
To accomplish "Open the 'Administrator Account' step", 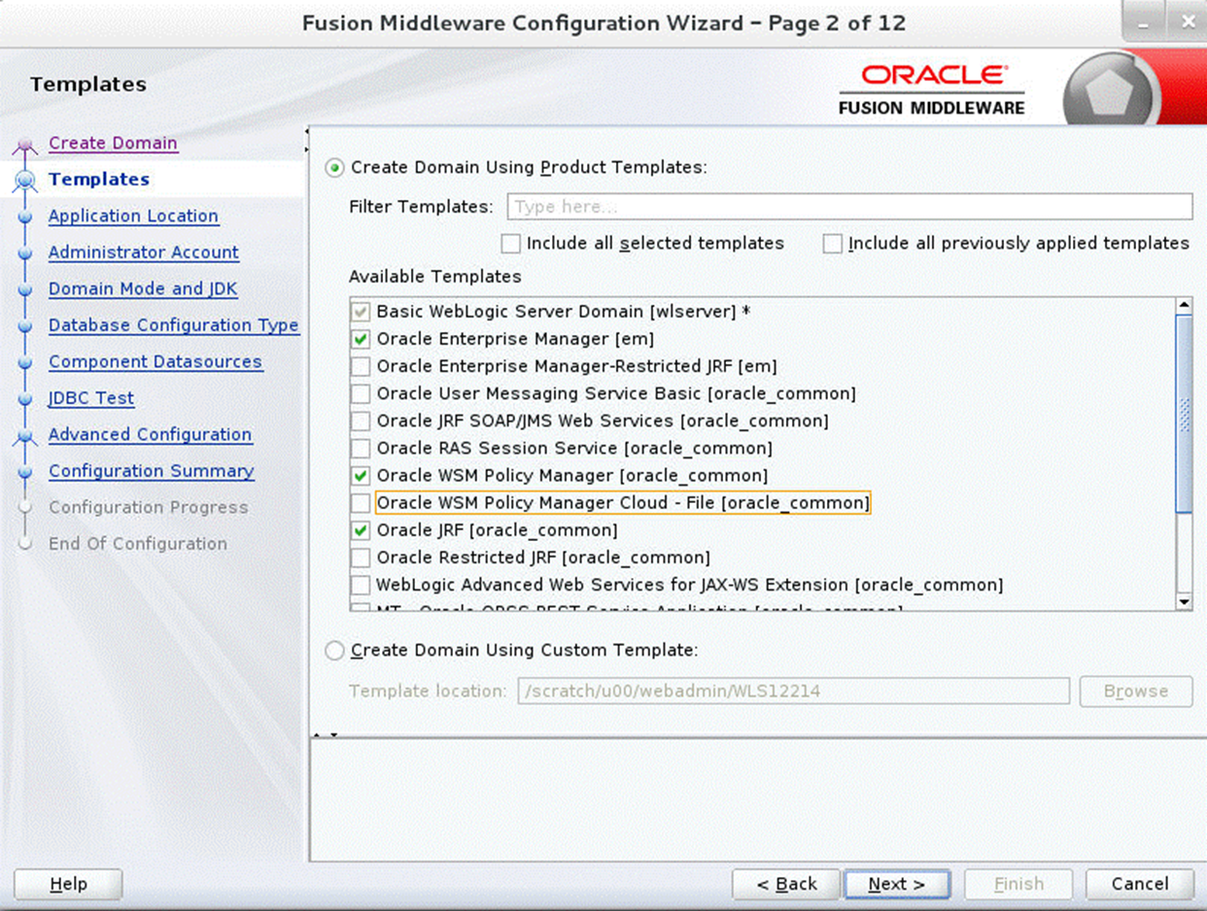I will coord(143,252).
